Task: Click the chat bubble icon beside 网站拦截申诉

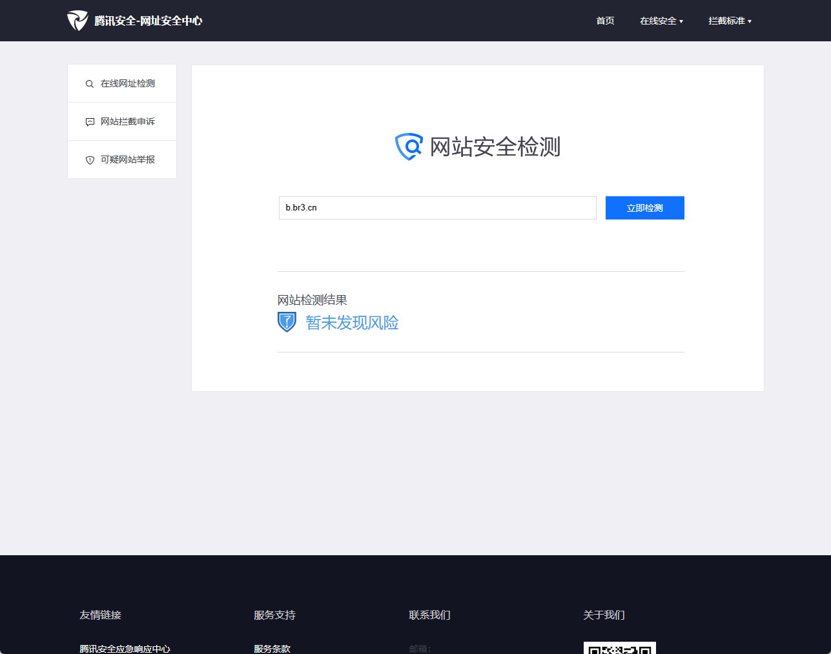Action: point(90,122)
